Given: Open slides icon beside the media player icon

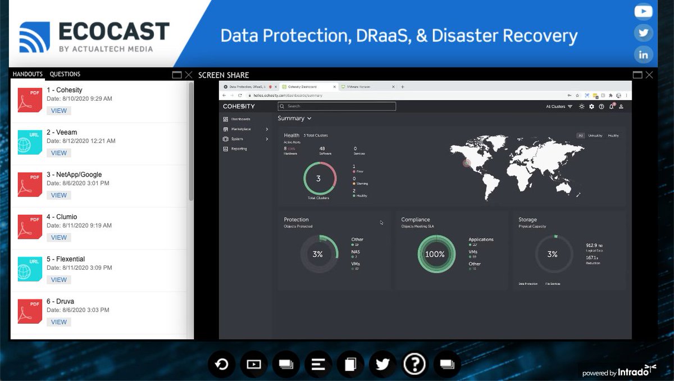Looking at the screenshot, I should (286, 364).
